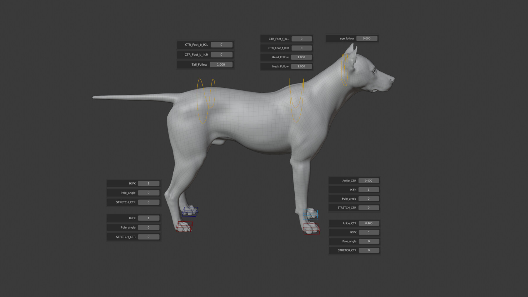Click Pole_angle in the bottom right panel
The height and width of the screenshot is (297, 528).
pyautogui.click(x=369, y=241)
